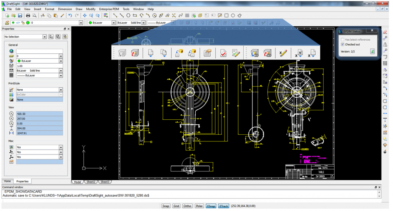The image size is (393, 211).
Task: Select the Pan tool icon
Action: pyautogui.click(x=84, y=16)
